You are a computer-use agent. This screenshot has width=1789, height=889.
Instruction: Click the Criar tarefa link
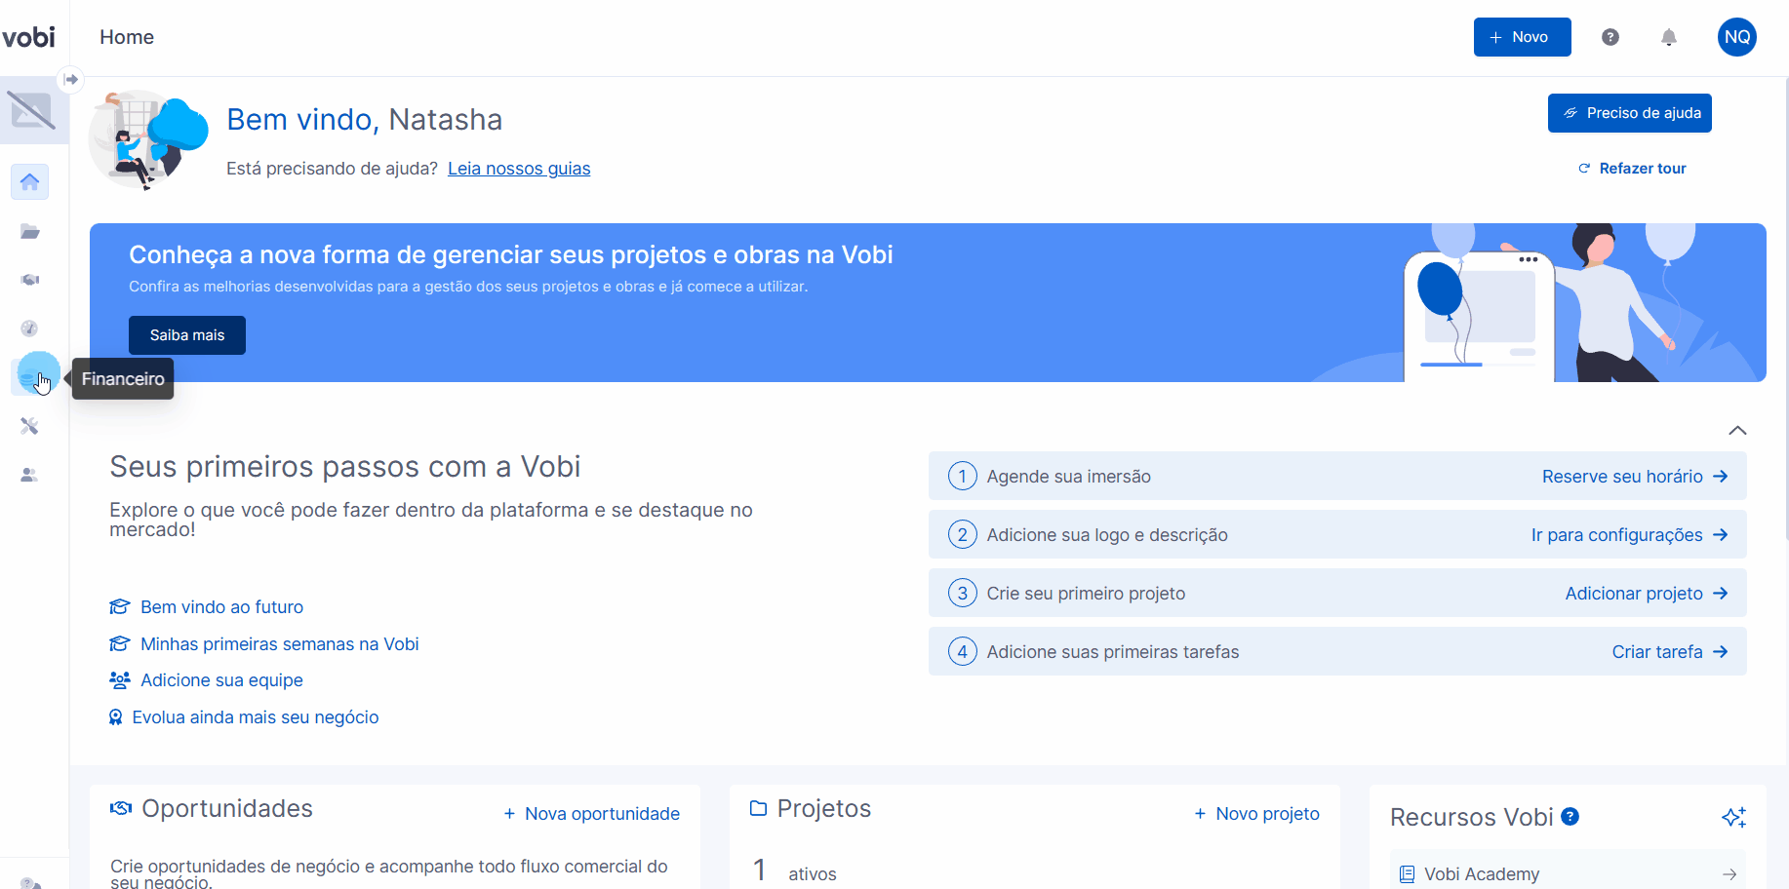tap(1670, 652)
